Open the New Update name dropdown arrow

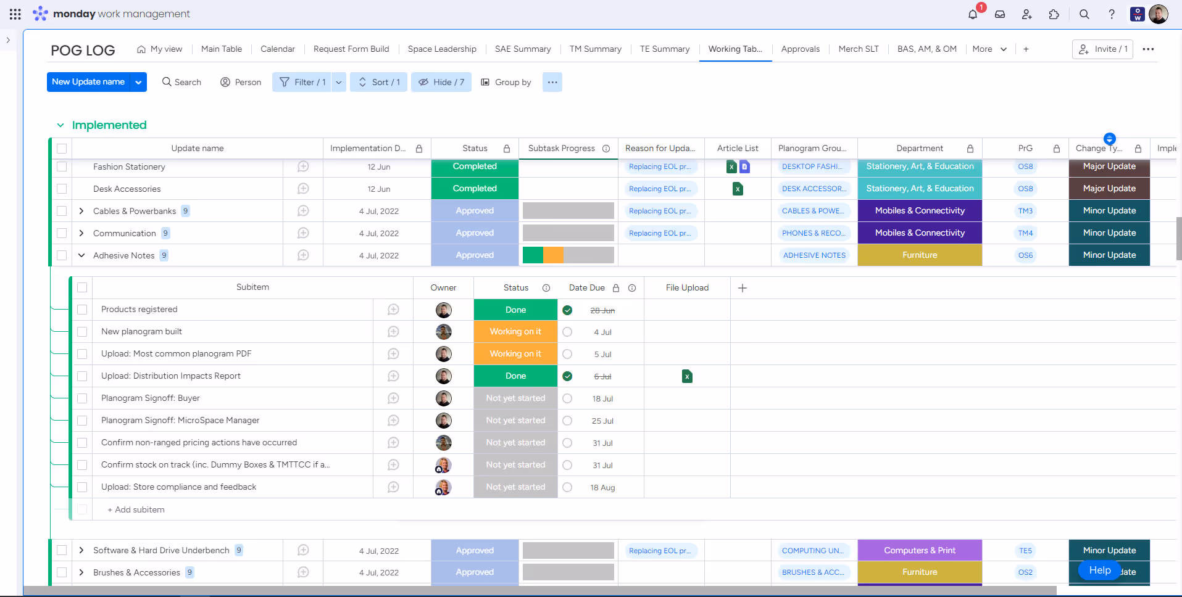click(138, 81)
